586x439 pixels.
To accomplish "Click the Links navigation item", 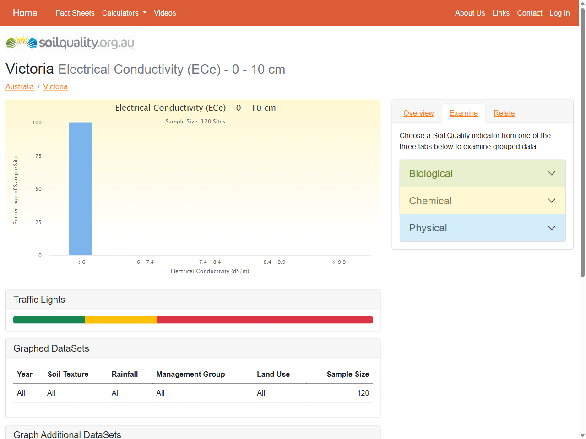I will 501,13.
